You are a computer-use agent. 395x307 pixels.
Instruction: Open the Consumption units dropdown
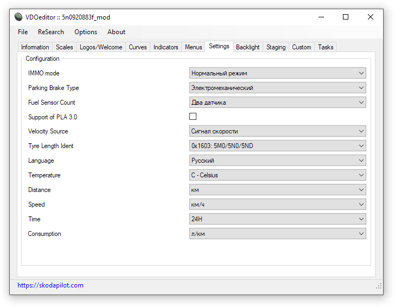278,233
